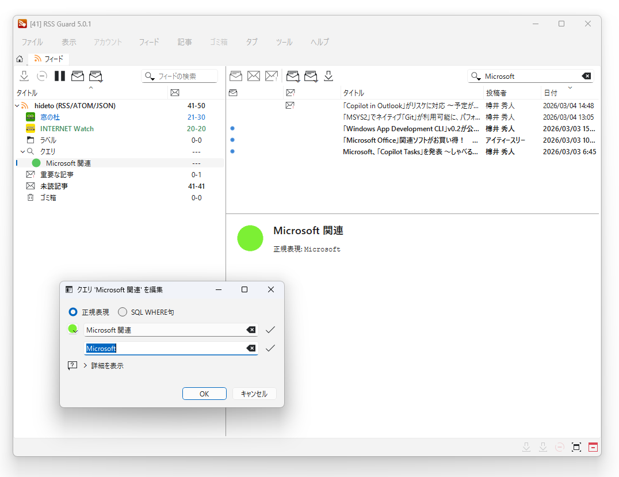The width and height of the screenshot is (619, 477).
Task: Clear the regular expression field in dialog
Action: coord(251,348)
